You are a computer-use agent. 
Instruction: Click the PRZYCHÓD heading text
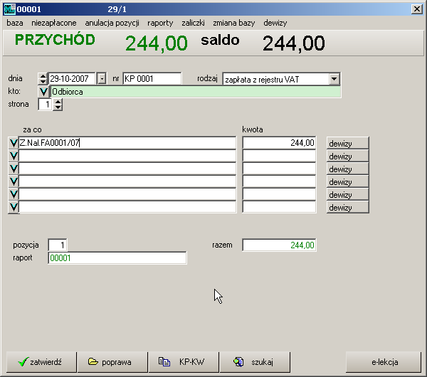[x=55, y=40]
